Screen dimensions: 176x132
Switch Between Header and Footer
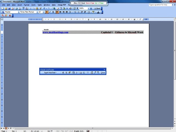pos(92,73)
